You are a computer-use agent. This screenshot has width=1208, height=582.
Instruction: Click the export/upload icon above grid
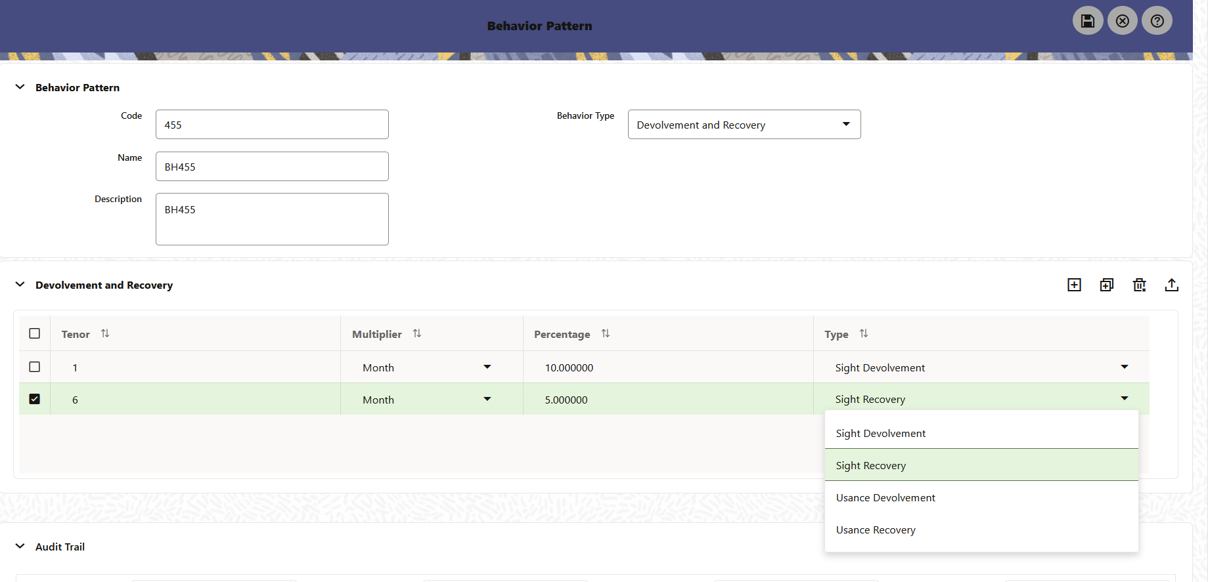pos(1172,285)
